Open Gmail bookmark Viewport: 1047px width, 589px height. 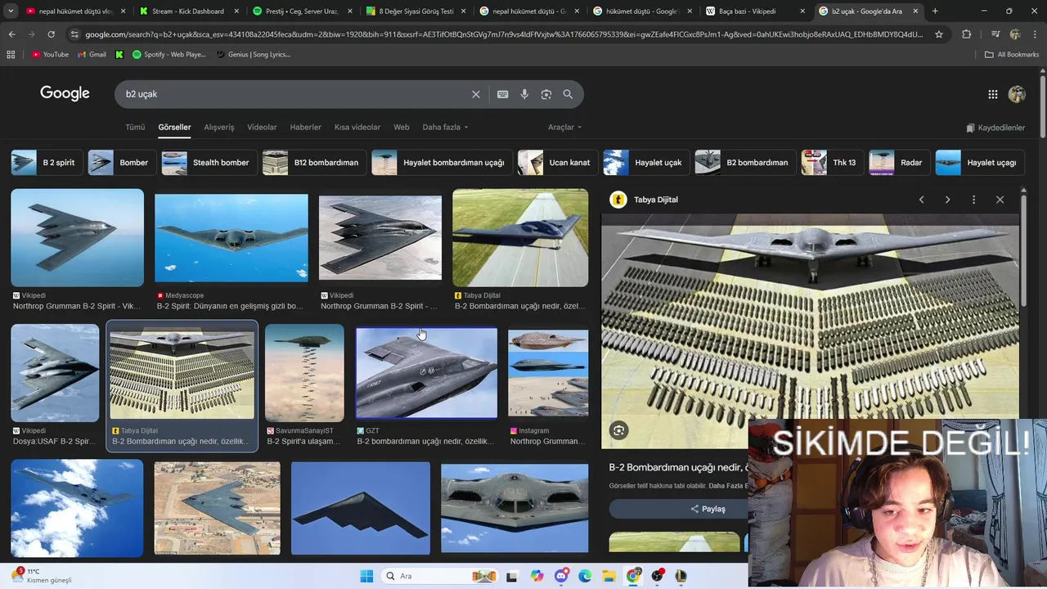[92, 54]
